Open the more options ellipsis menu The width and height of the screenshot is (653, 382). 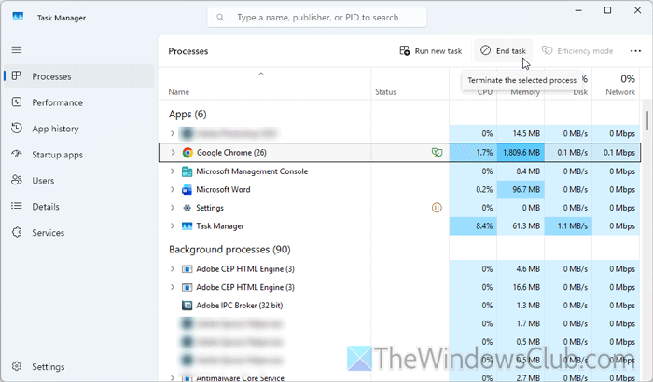pyautogui.click(x=635, y=50)
